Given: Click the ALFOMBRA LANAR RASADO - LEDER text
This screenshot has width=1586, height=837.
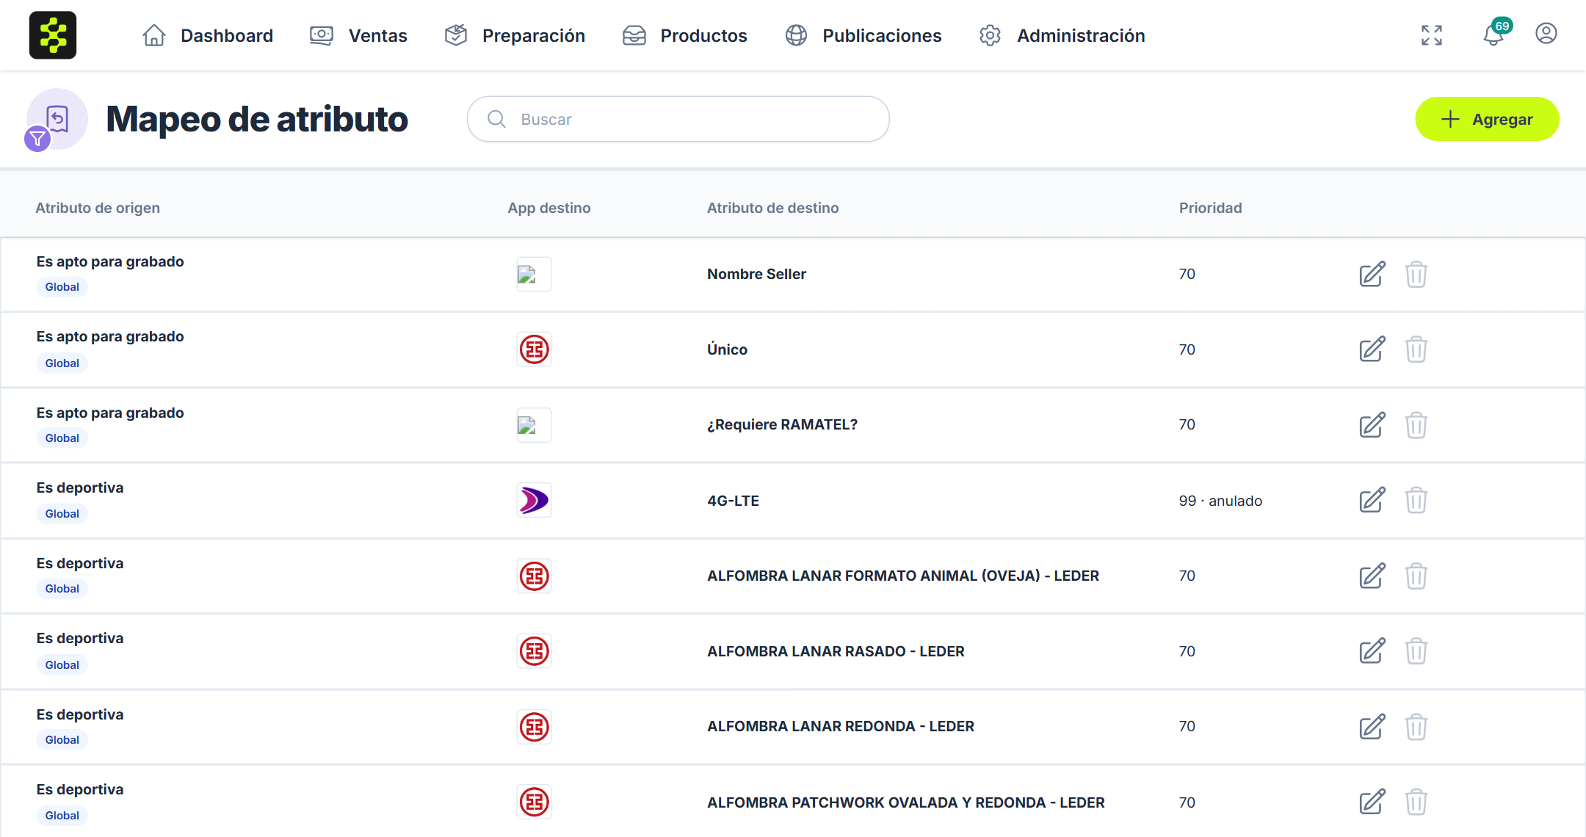Looking at the screenshot, I should click(x=836, y=651).
